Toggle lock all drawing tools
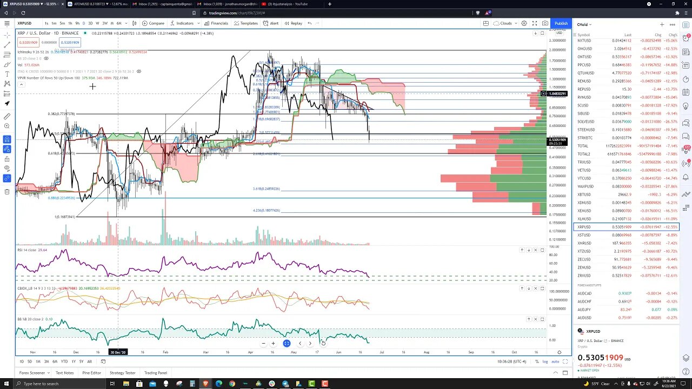The height and width of the screenshot is (389, 692). click(6, 158)
